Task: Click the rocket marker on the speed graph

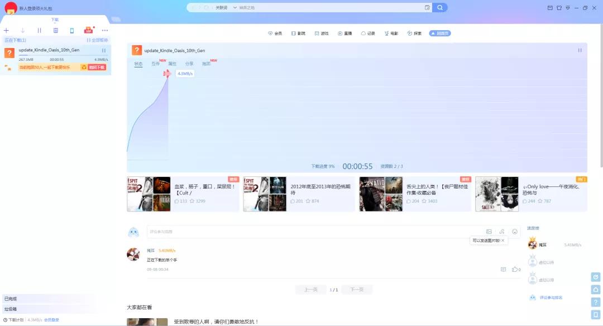Action: click(167, 73)
